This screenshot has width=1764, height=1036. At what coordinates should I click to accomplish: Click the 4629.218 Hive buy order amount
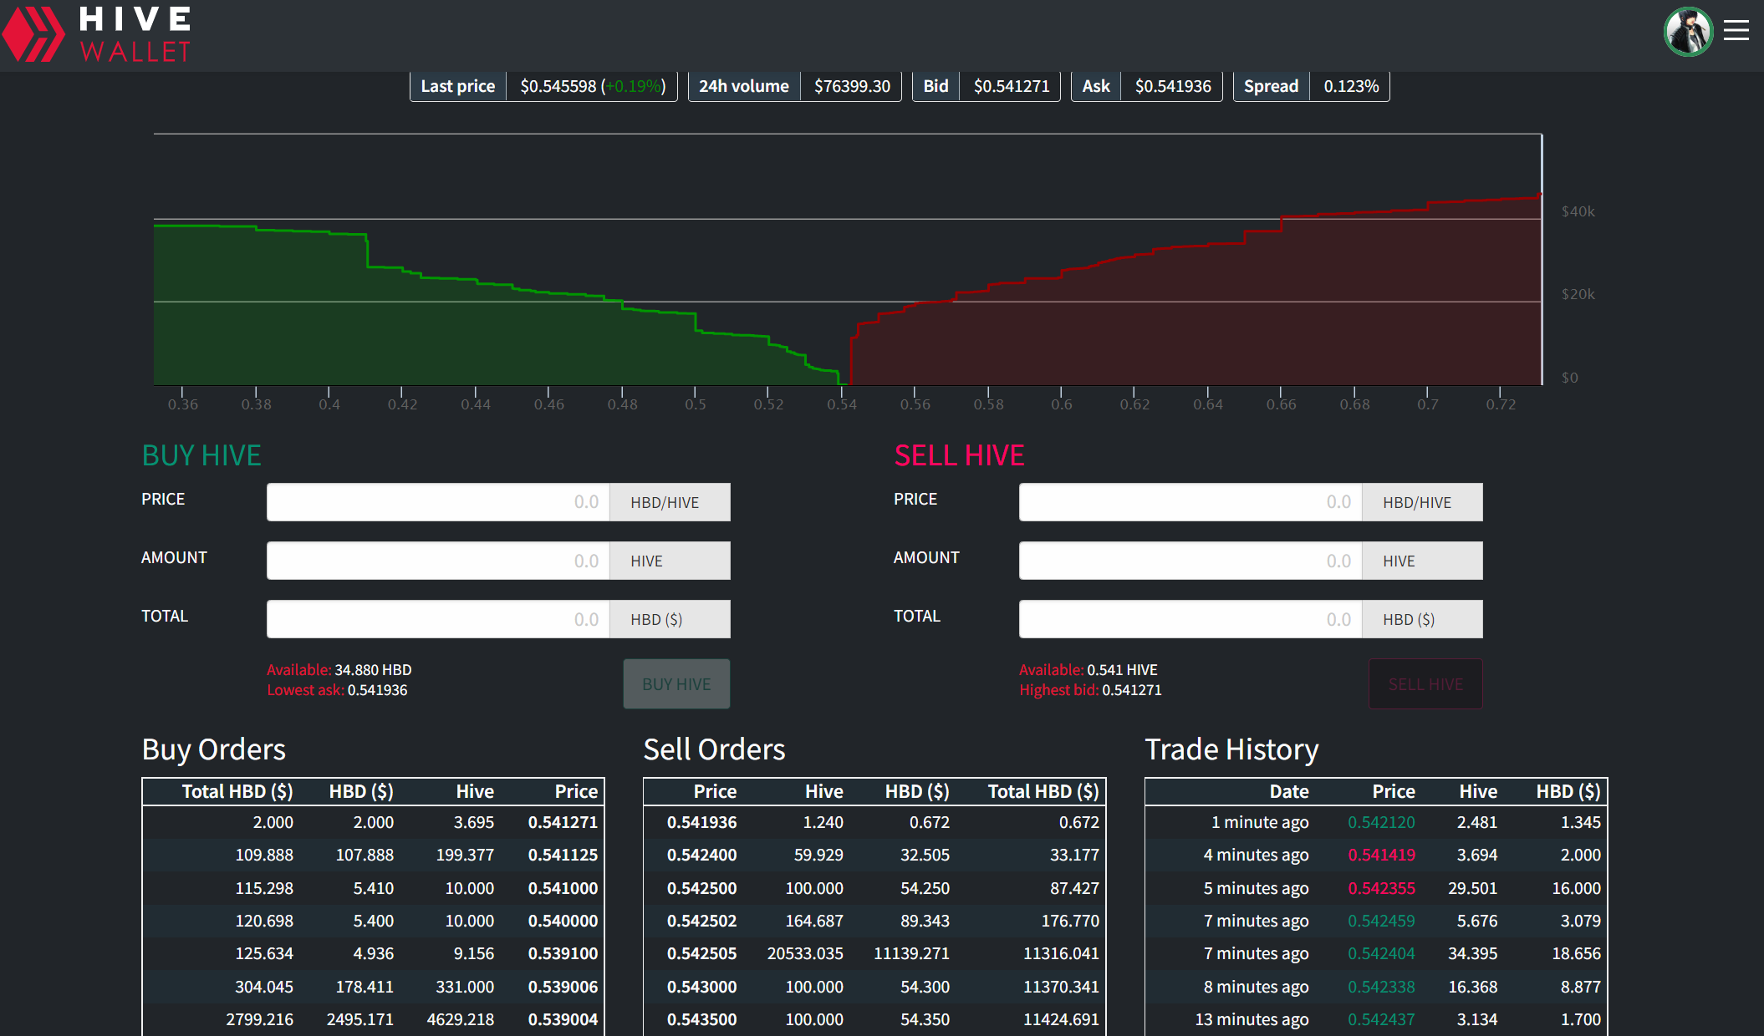coord(461,1019)
